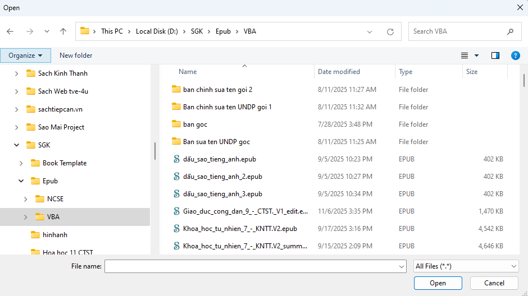
Task: Refresh the VBA folder listing
Action: coord(390,32)
